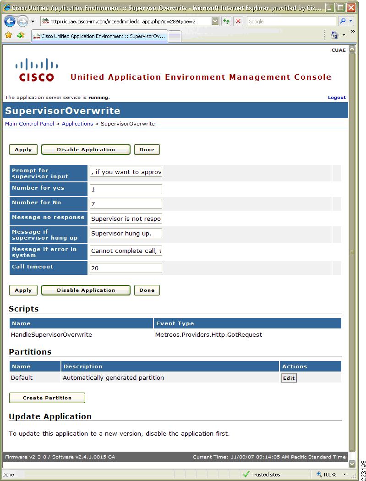
Task: Click the bottom Done button
Action: click(147, 290)
